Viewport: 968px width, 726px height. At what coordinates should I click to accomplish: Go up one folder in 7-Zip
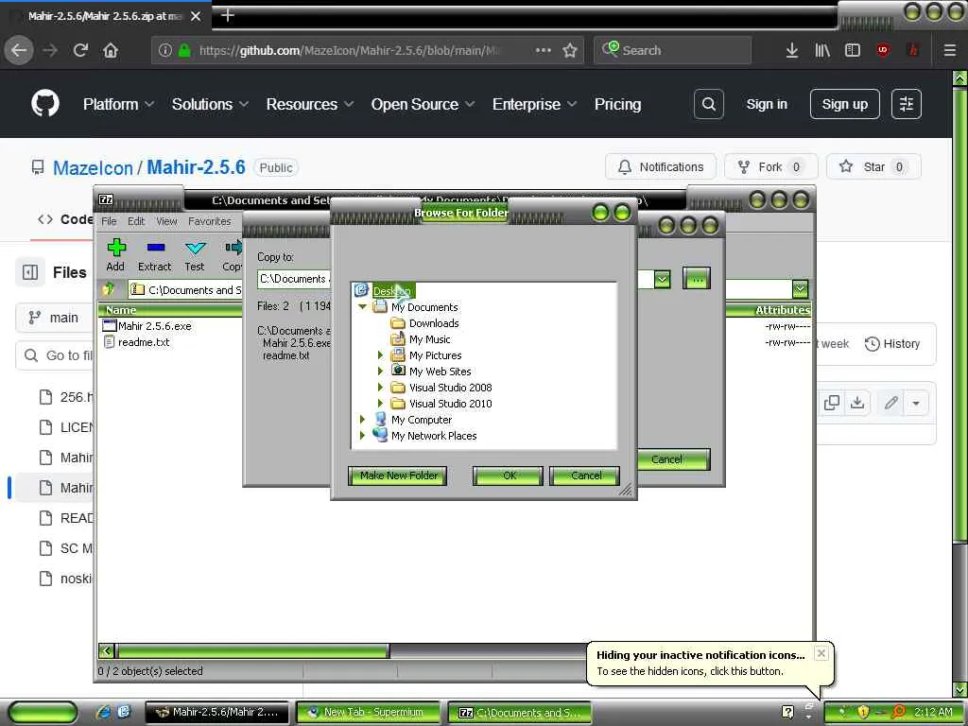pyautogui.click(x=109, y=289)
